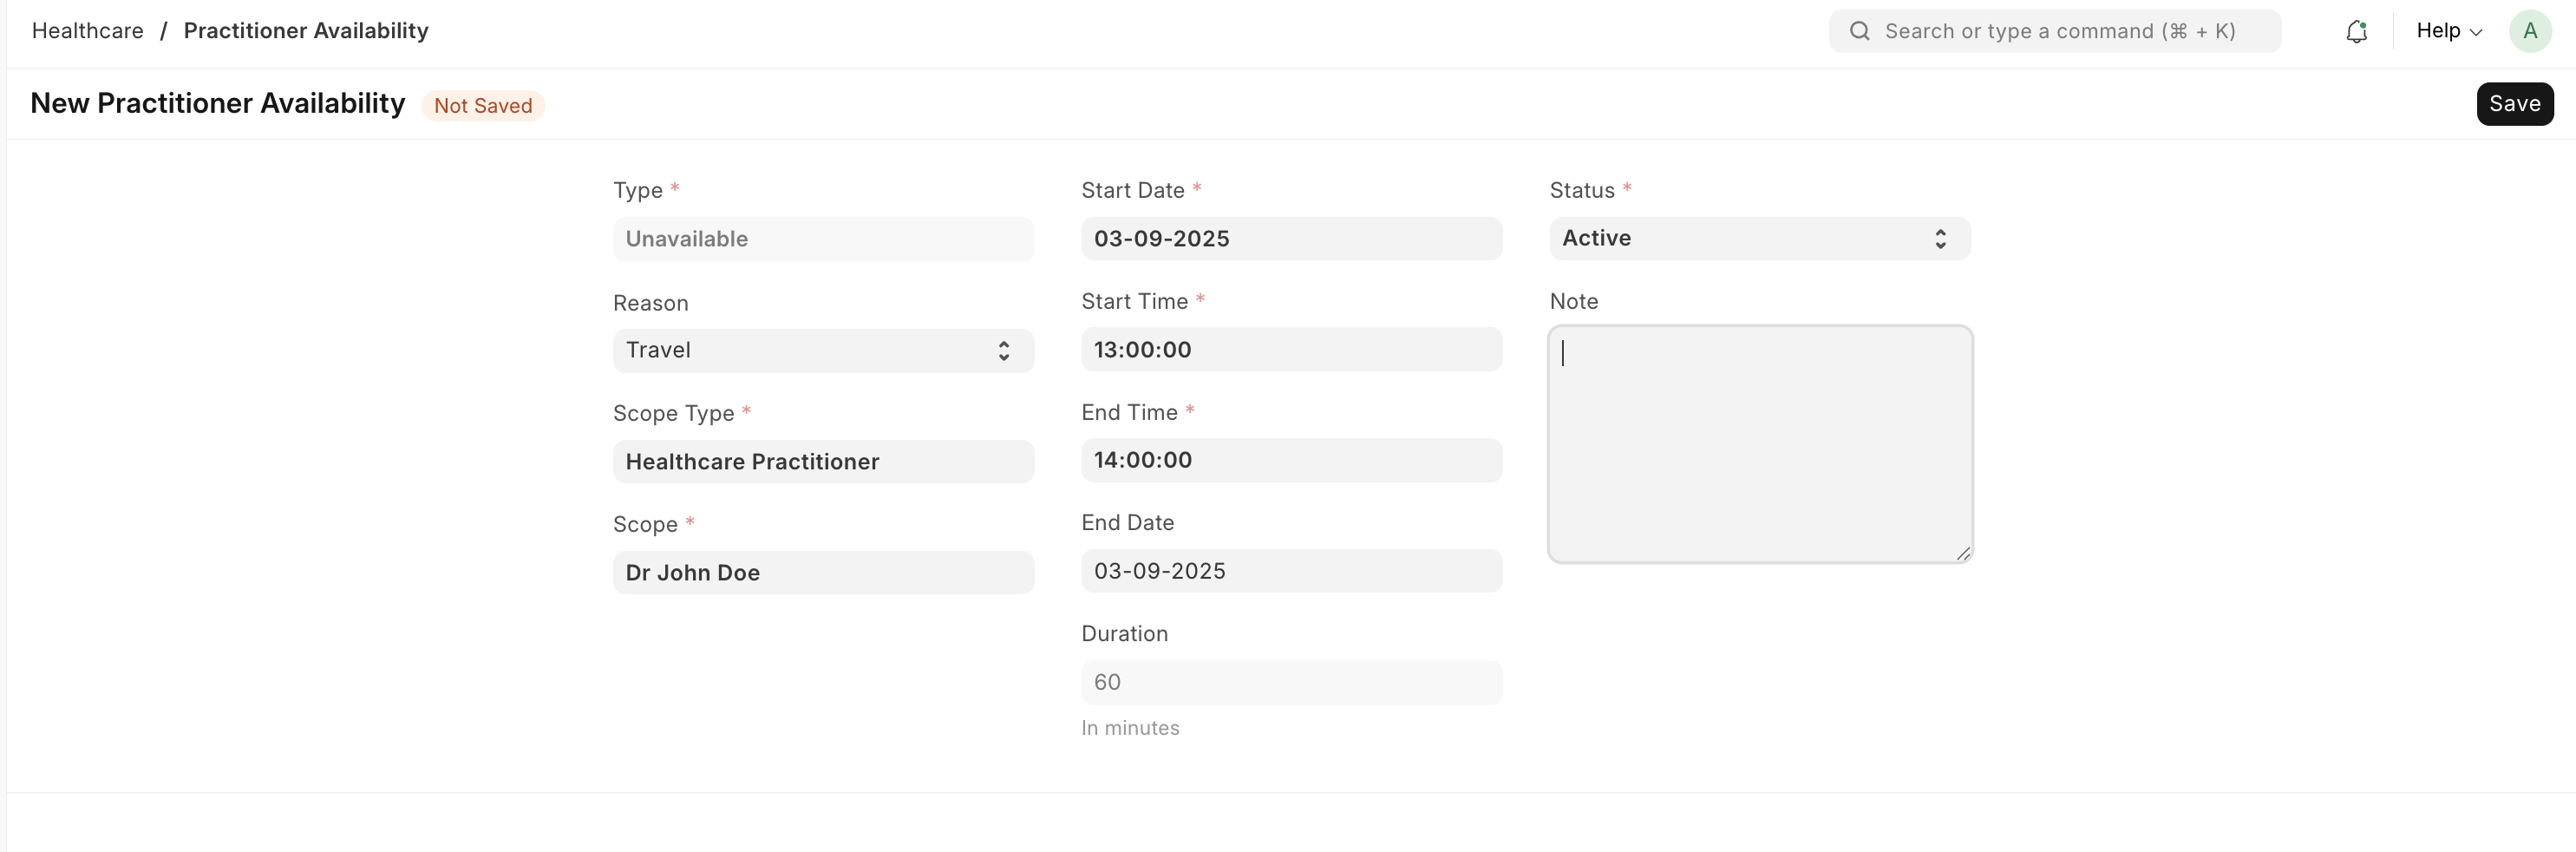Screen dimensions: 2576x852
Task: Click the End Date field
Action: click(x=1291, y=571)
